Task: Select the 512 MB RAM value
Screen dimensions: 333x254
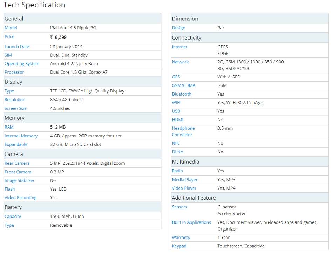Action: click(58, 127)
